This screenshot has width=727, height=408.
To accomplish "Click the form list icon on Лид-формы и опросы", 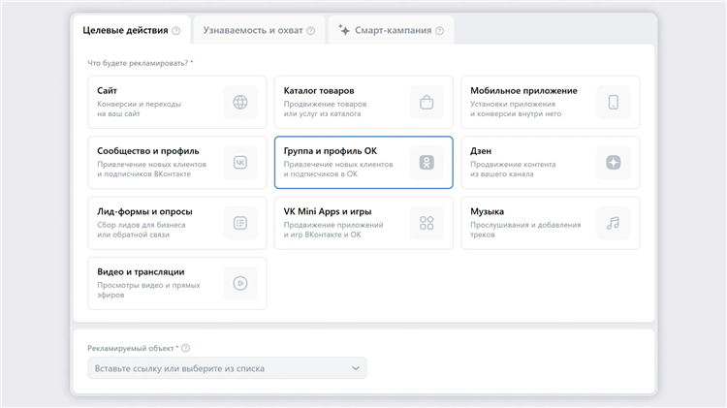I will (x=240, y=223).
